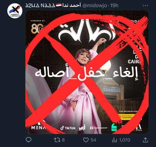
Task: Retweet using the arrows icon
Action: [57, 140]
